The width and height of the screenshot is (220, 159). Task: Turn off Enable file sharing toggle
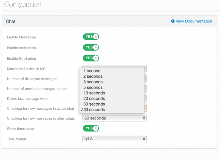[x=91, y=58]
